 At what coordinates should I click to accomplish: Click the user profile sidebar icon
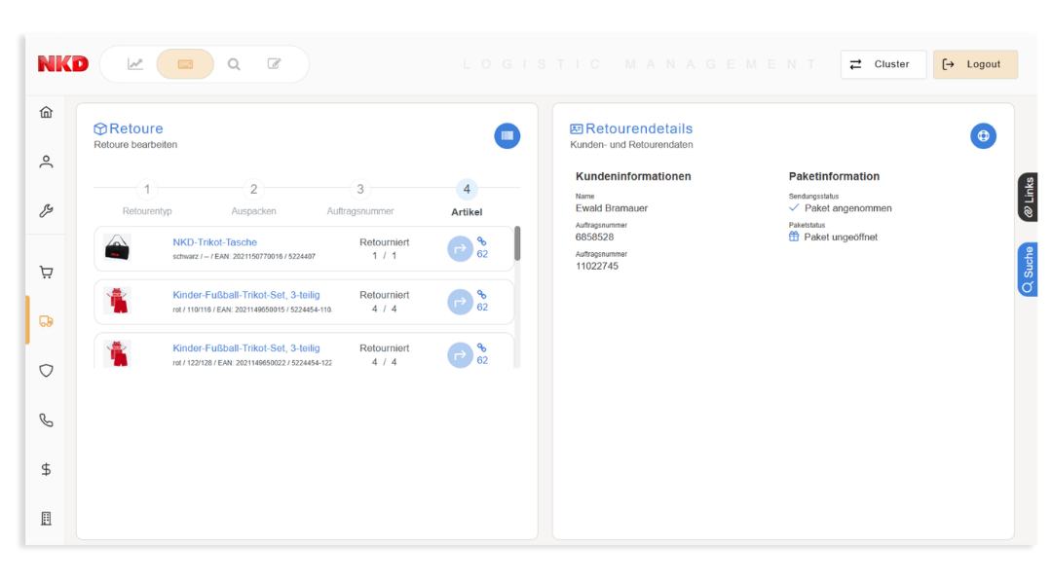(46, 162)
